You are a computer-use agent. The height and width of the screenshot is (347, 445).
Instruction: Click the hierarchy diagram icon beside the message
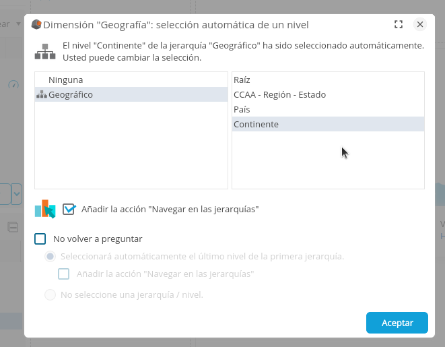coord(45,52)
